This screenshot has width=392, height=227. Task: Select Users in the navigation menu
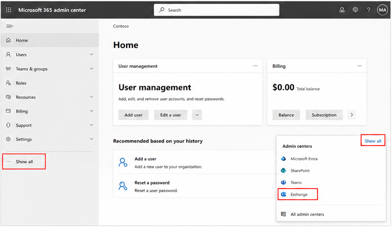click(x=50, y=55)
